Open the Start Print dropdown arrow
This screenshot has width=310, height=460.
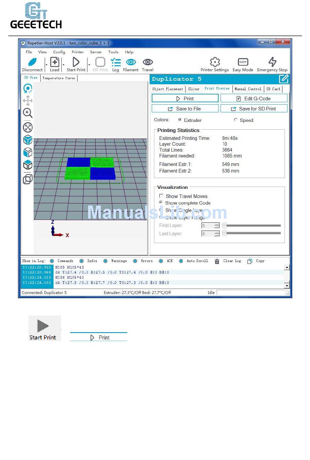pyautogui.click(x=89, y=65)
